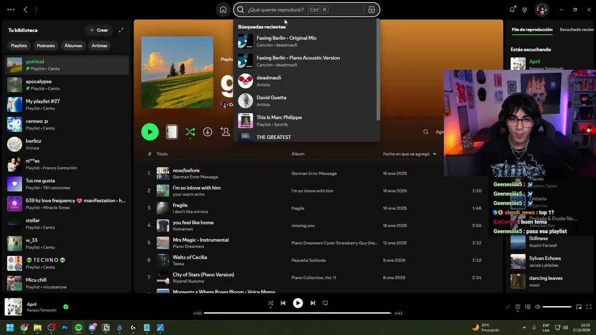
Task: Seek within the song progress bar
Action: click(x=298, y=313)
